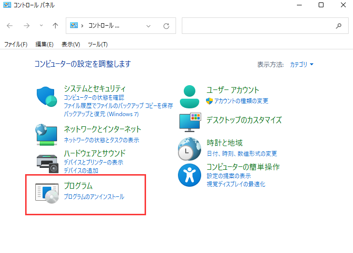Click the Ease of Access icon

click(x=190, y=175)
